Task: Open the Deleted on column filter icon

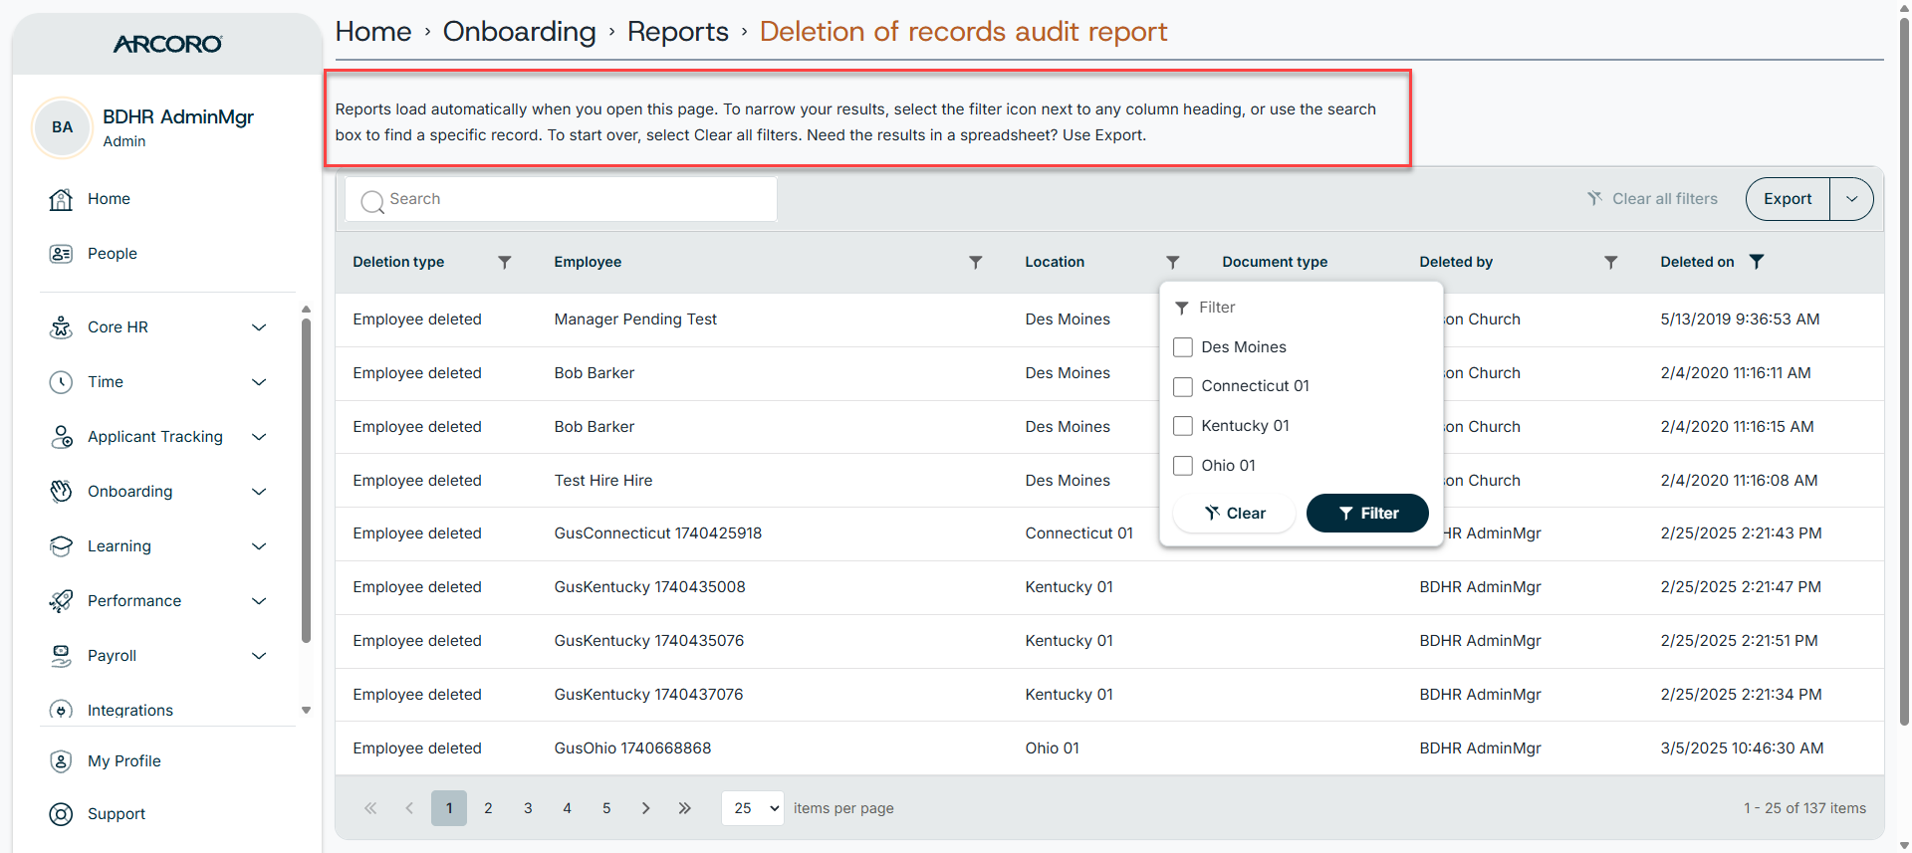Action: click(1757, 262)
